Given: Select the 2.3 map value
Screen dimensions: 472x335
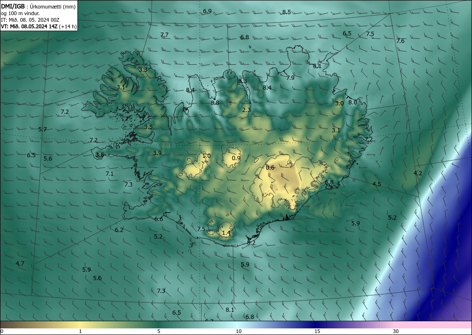Looking at the screenshot, I should pos(246,110).
